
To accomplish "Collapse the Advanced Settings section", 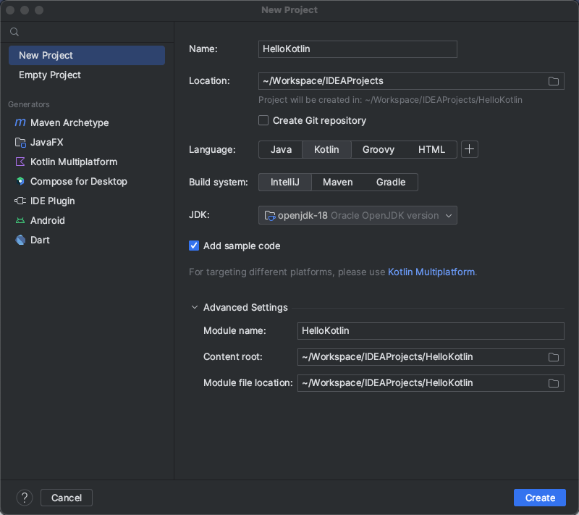I will (x=195, y=308).
